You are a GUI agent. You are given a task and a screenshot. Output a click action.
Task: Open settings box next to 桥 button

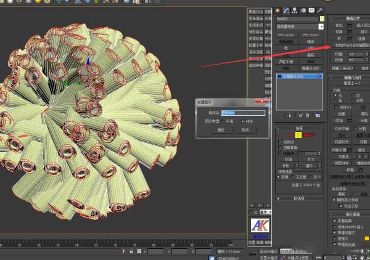pos(350,38)
